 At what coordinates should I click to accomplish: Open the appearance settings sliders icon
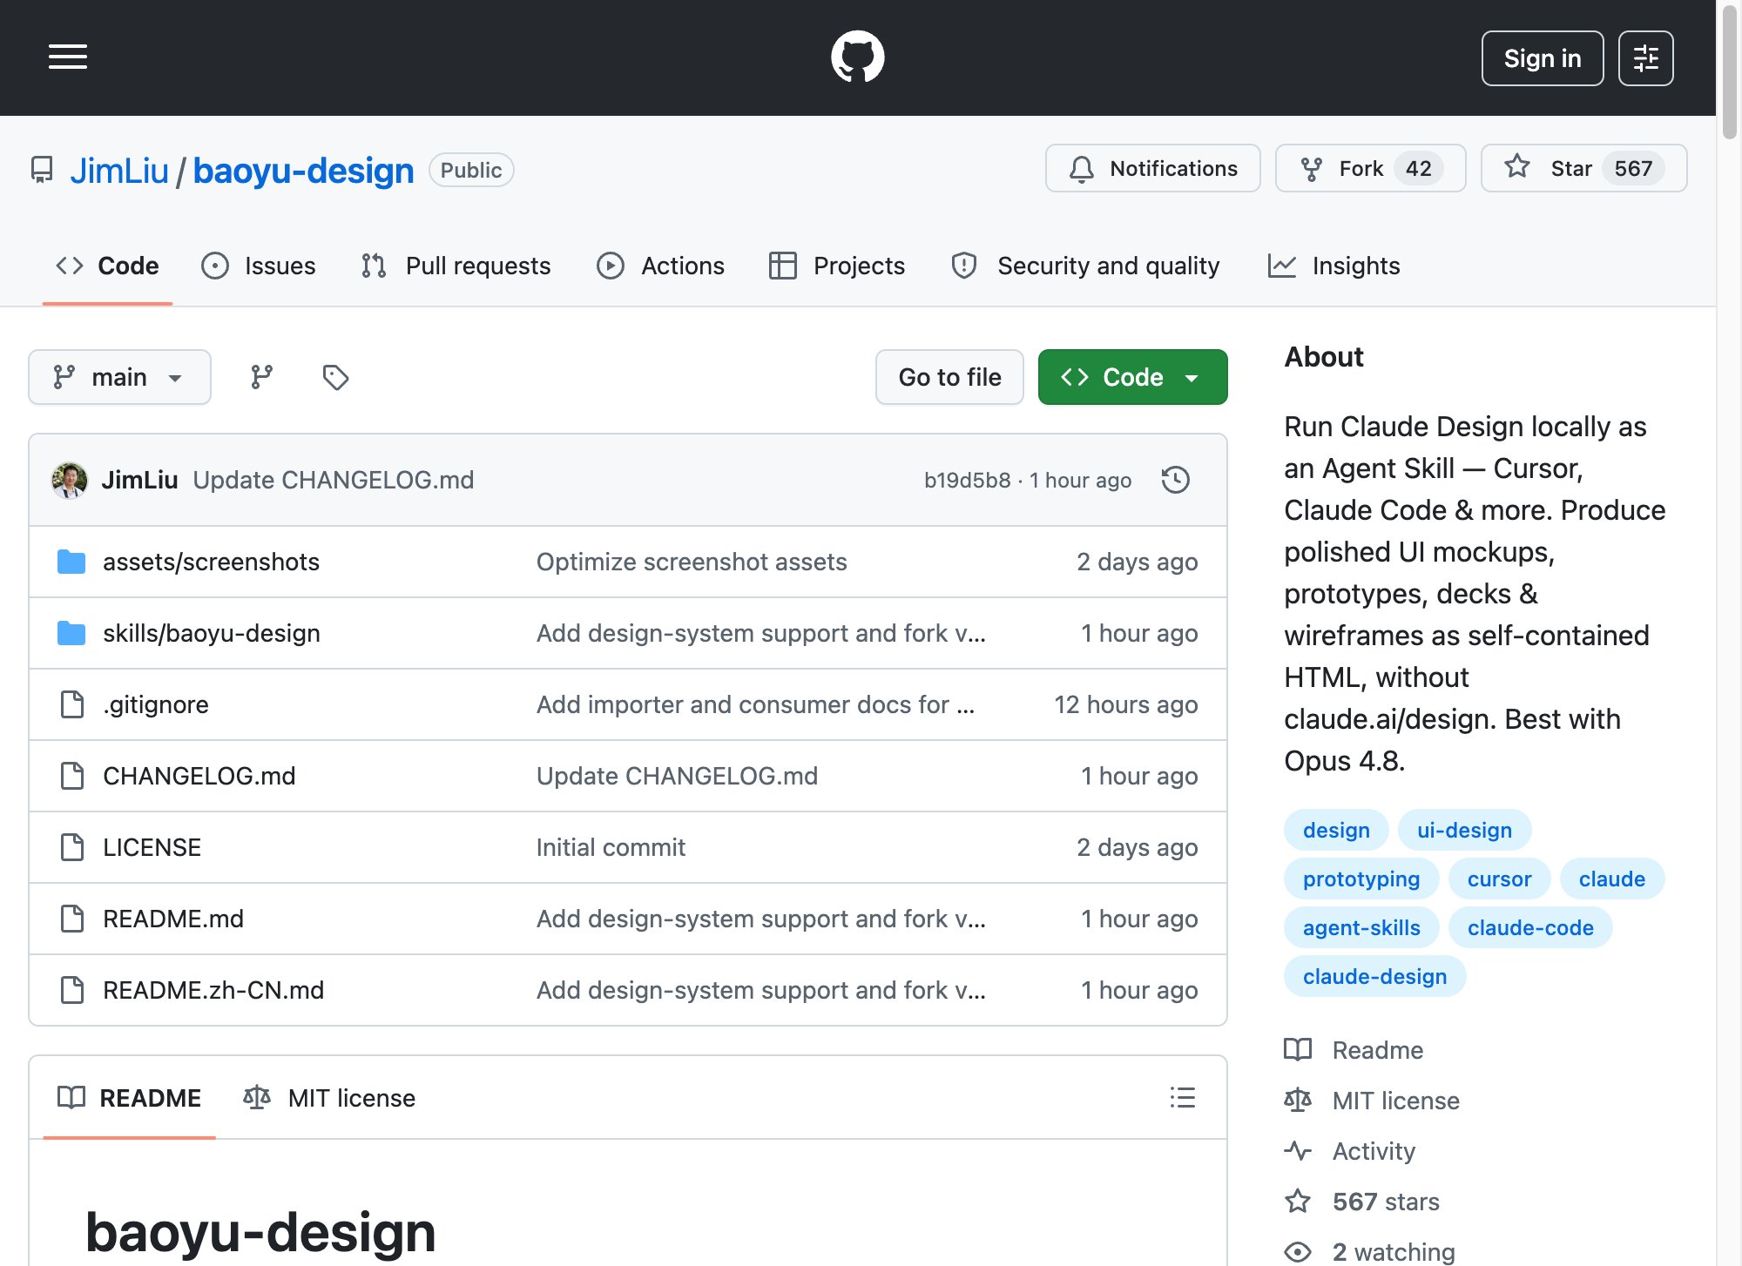1645,58
